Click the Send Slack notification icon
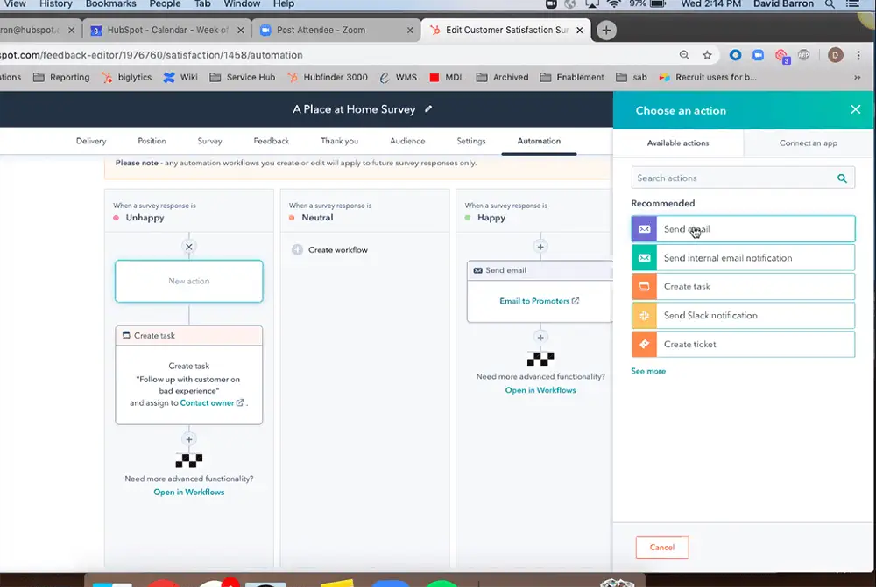The width and height of the screenshot is (876, 587). (645, 316)
